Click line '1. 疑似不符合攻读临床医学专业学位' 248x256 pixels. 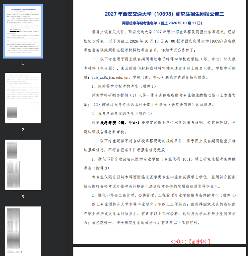click(x=164, y=159)
